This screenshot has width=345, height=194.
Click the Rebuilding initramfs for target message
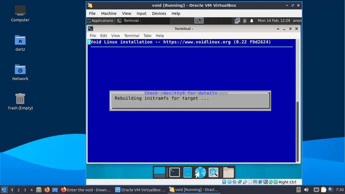pos(162,98)
